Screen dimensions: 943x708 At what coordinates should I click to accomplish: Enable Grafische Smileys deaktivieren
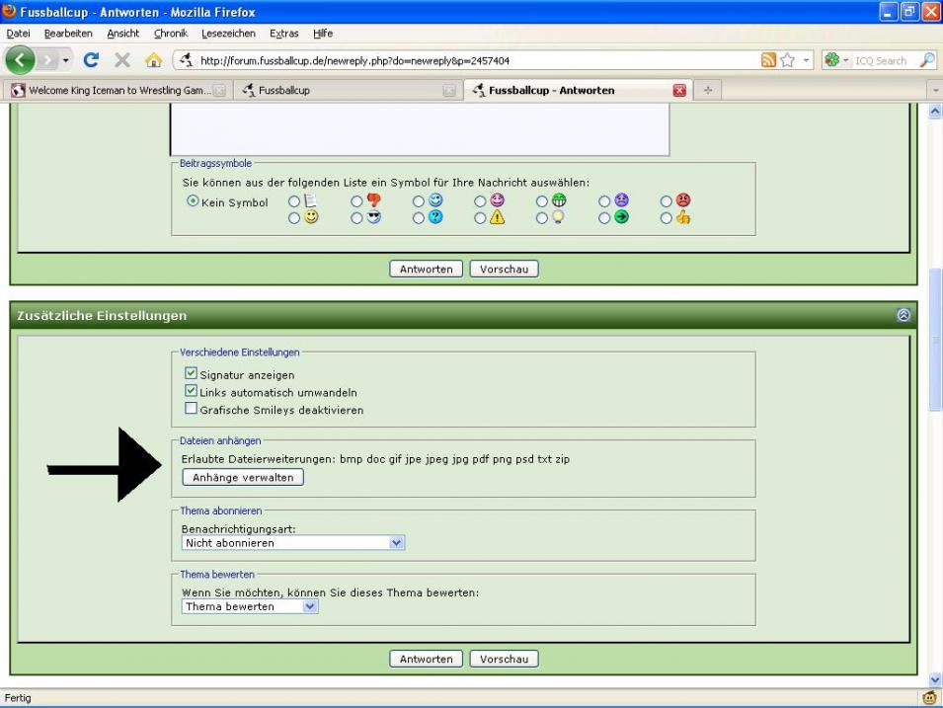[x=192, y=409]
